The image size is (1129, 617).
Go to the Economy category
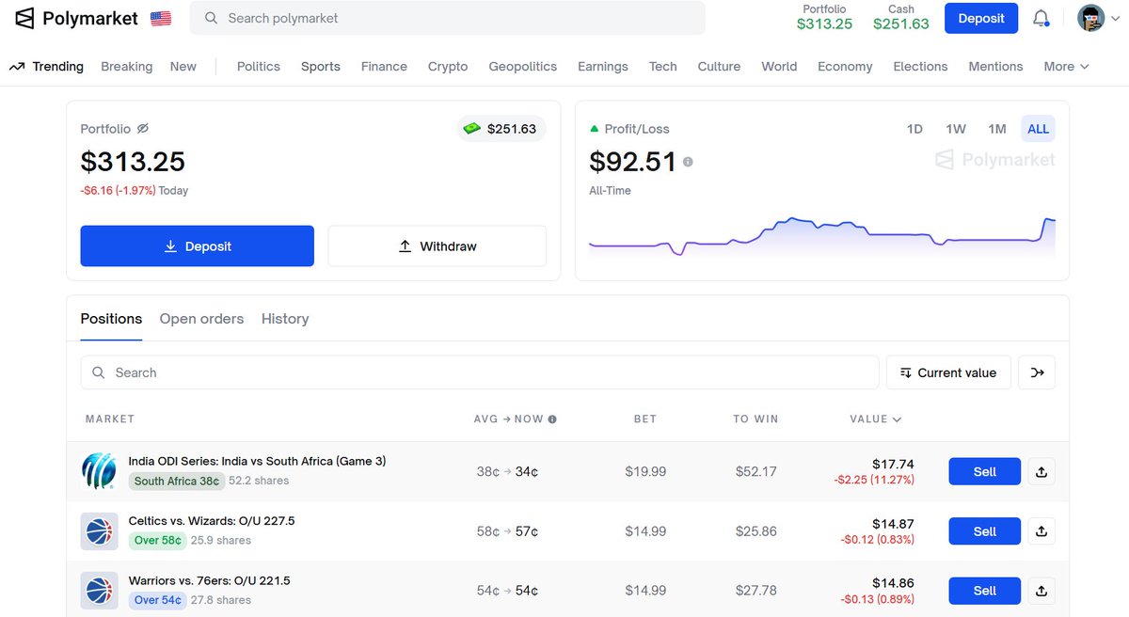click(845, 67)
